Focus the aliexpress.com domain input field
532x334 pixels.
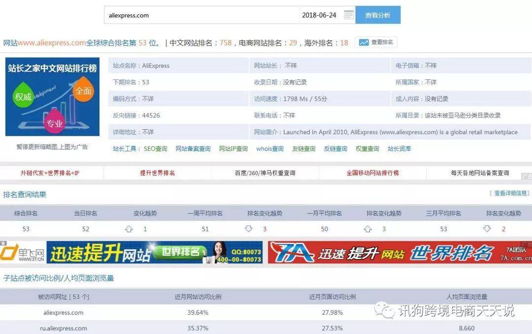click(201, 15)
